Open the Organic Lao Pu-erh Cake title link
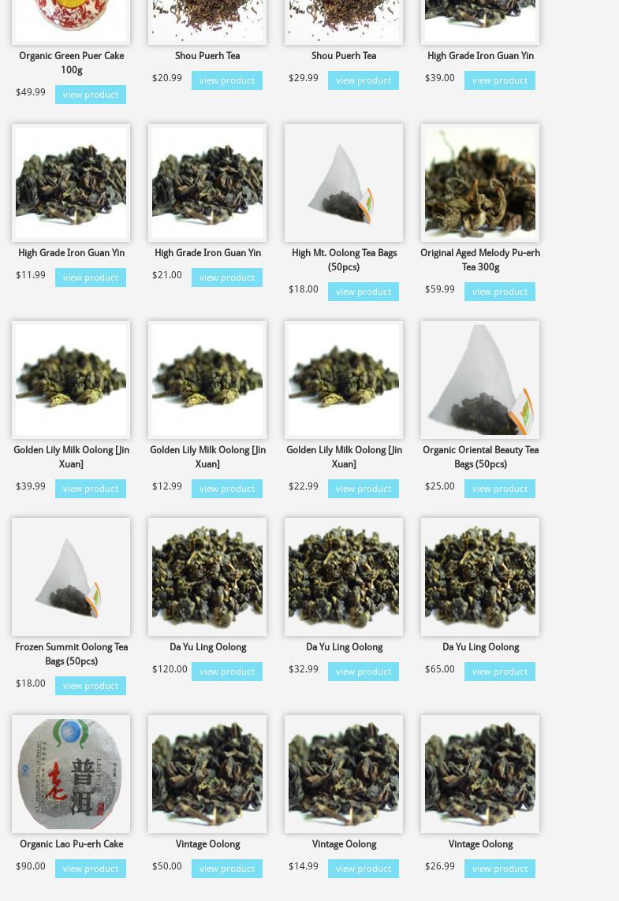Viewport: 619px width, 901px height. (71, 844)
